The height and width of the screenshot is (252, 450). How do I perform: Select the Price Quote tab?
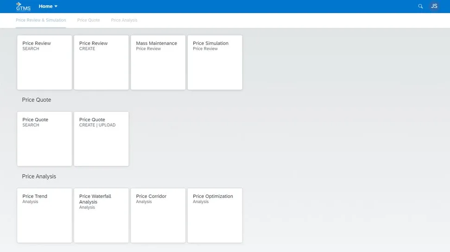pos(89,20)
